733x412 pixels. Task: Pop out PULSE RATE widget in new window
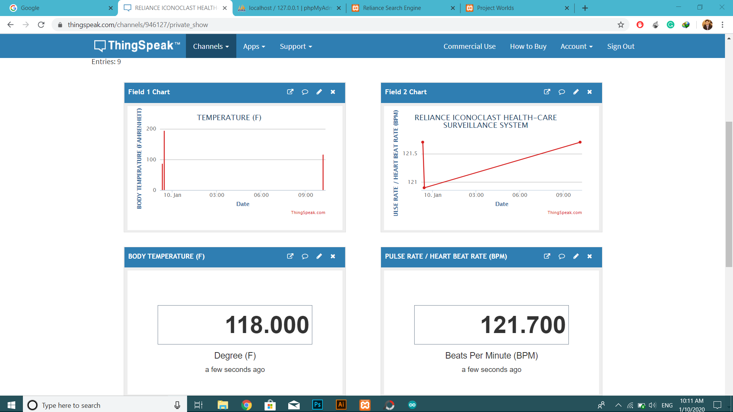547,256
